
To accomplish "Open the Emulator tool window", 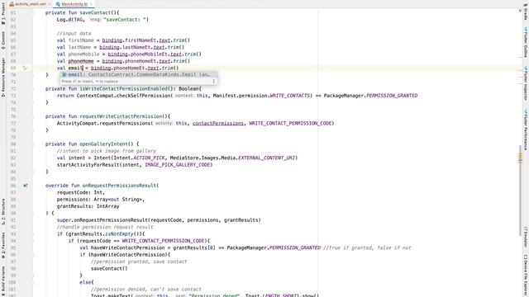I will pyautogui.click(x=526, y=237).
